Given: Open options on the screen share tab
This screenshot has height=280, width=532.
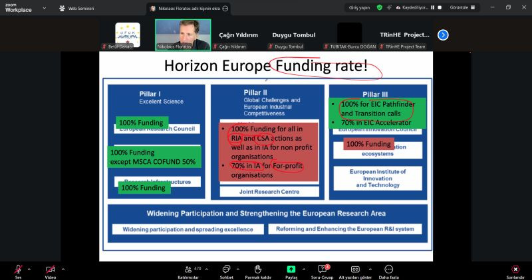Looking at the screenshot, I should click(225, 9).
